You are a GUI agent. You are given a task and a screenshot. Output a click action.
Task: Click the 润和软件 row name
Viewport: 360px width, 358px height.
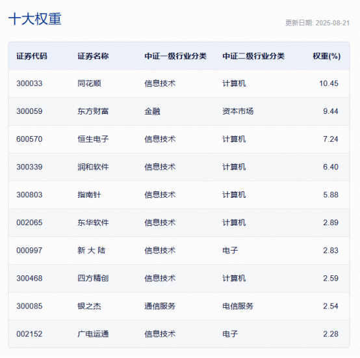93,167
